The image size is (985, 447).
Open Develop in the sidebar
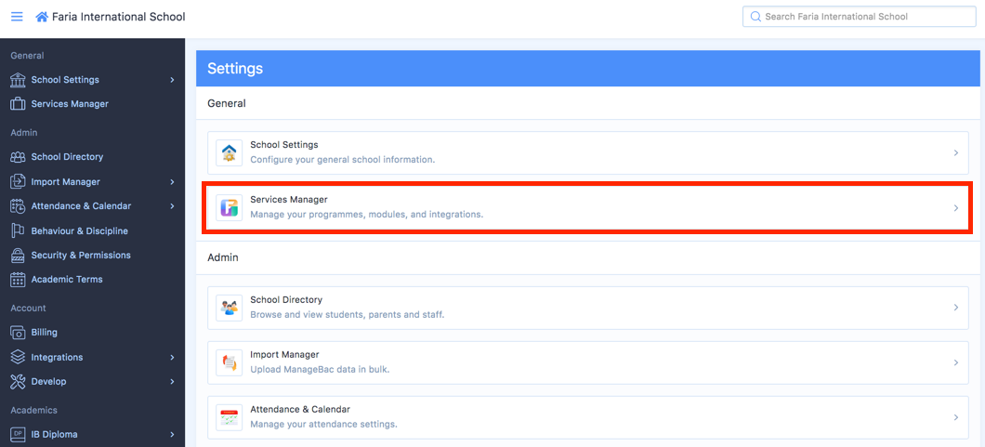point(48,381)
